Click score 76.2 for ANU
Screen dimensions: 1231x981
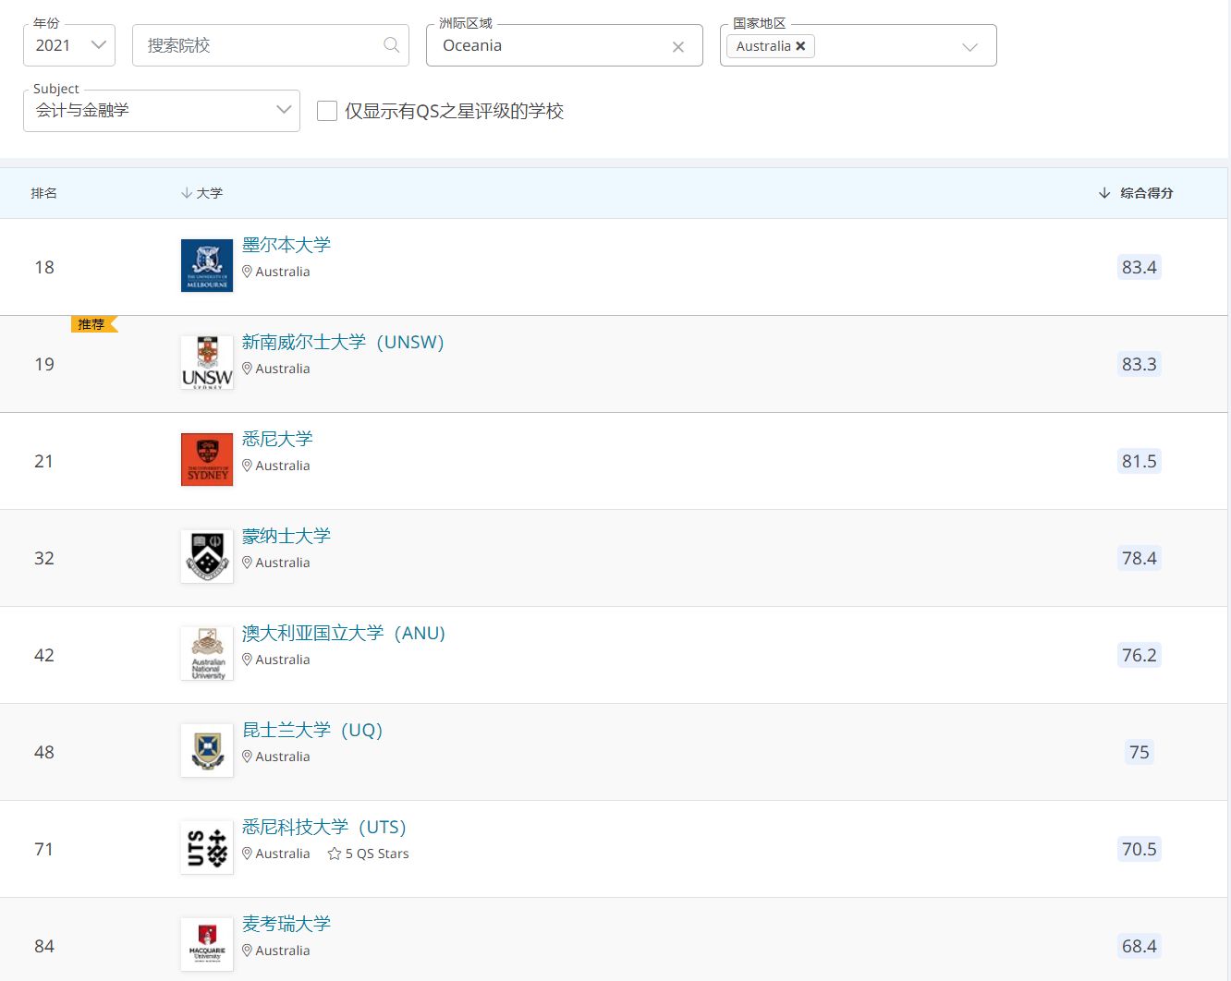tap(1140, 655)
